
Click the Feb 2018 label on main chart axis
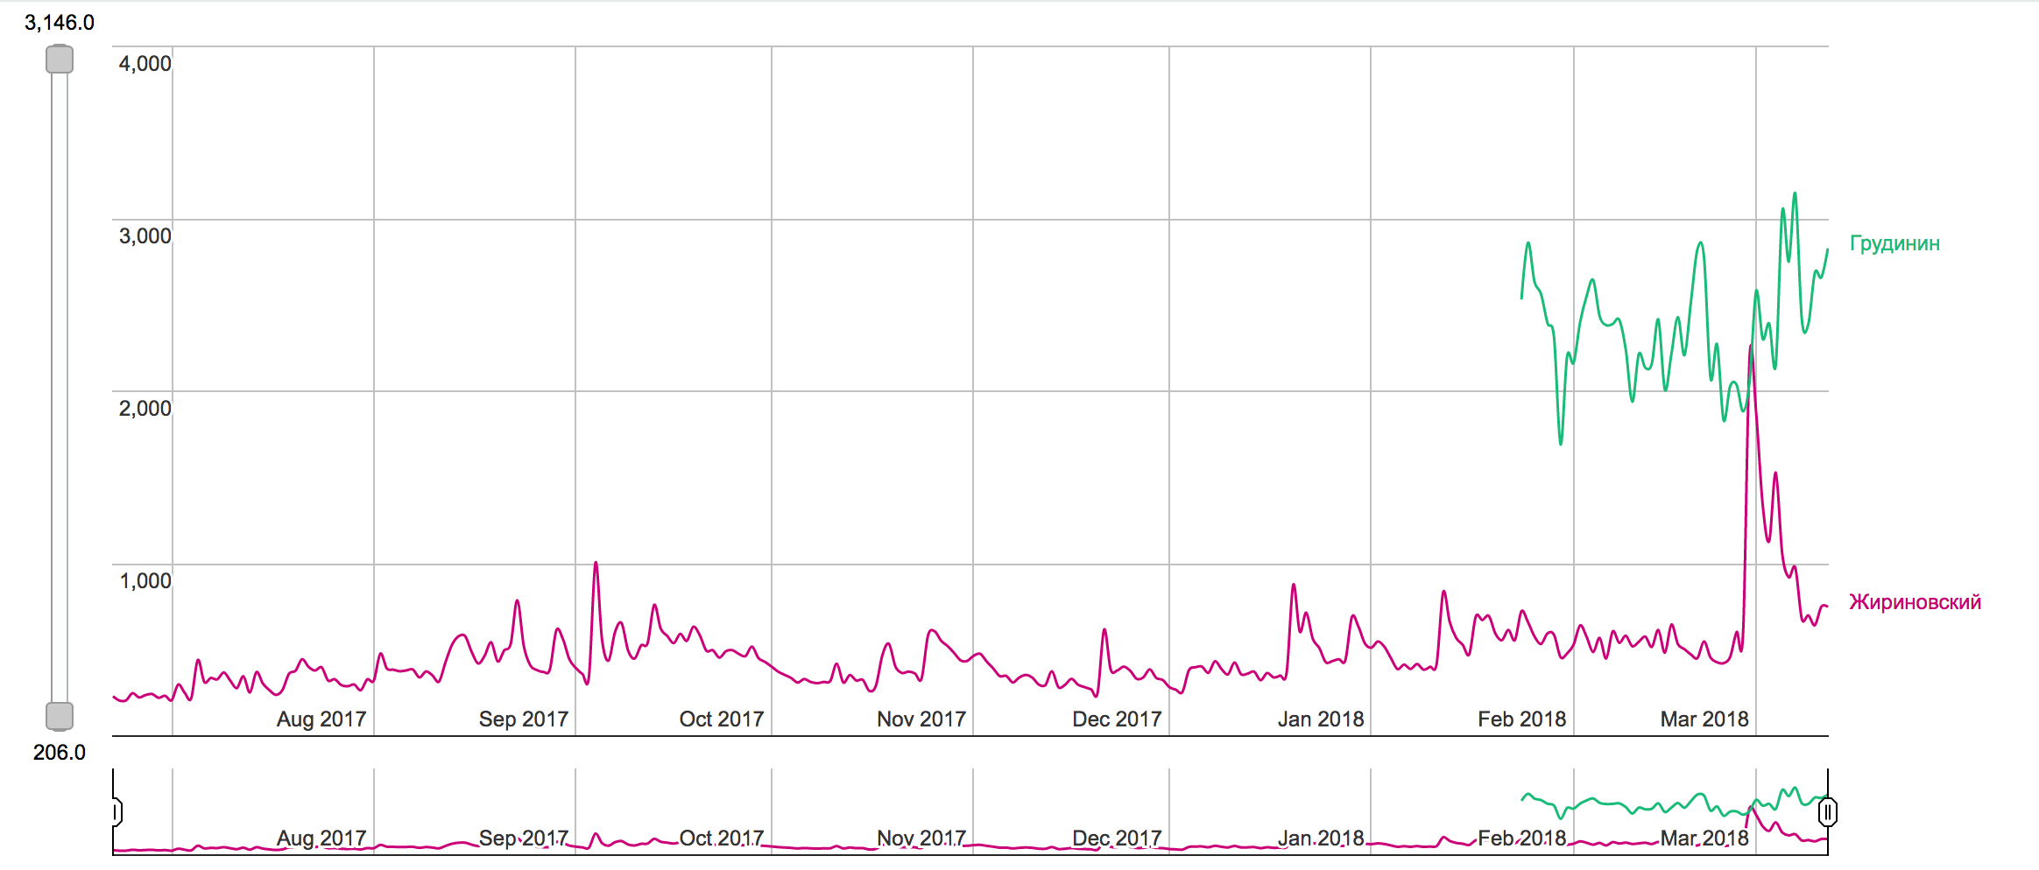1522,719
